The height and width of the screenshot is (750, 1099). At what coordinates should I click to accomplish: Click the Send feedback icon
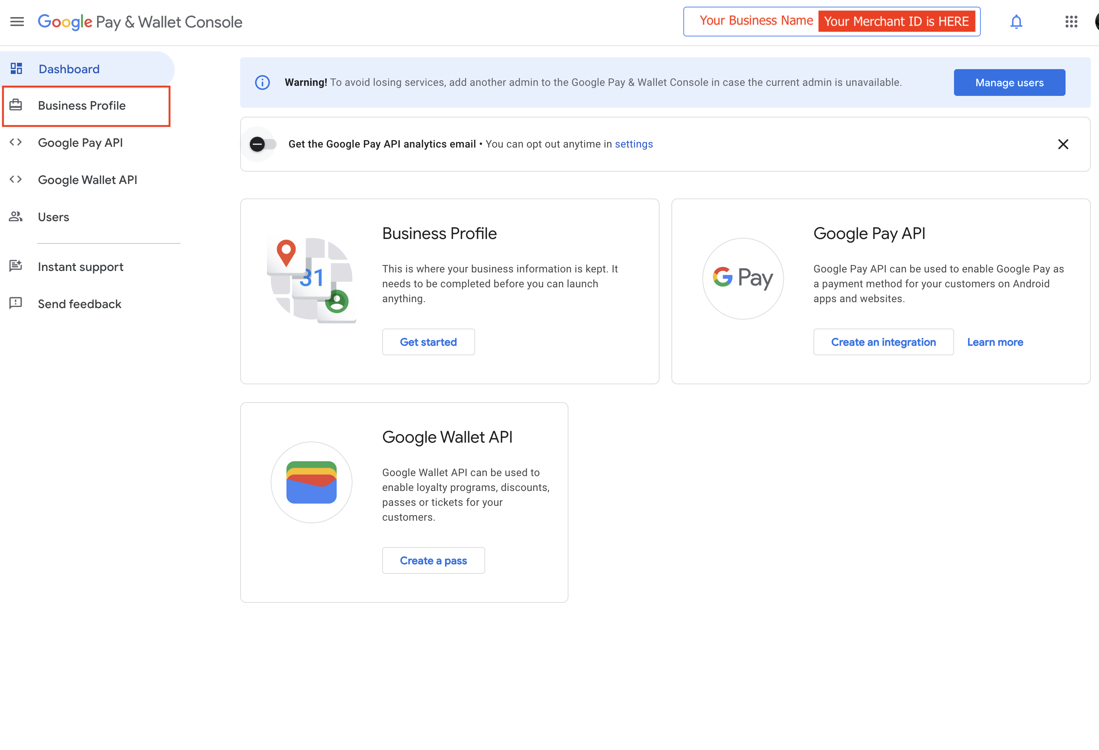point(16,303)
